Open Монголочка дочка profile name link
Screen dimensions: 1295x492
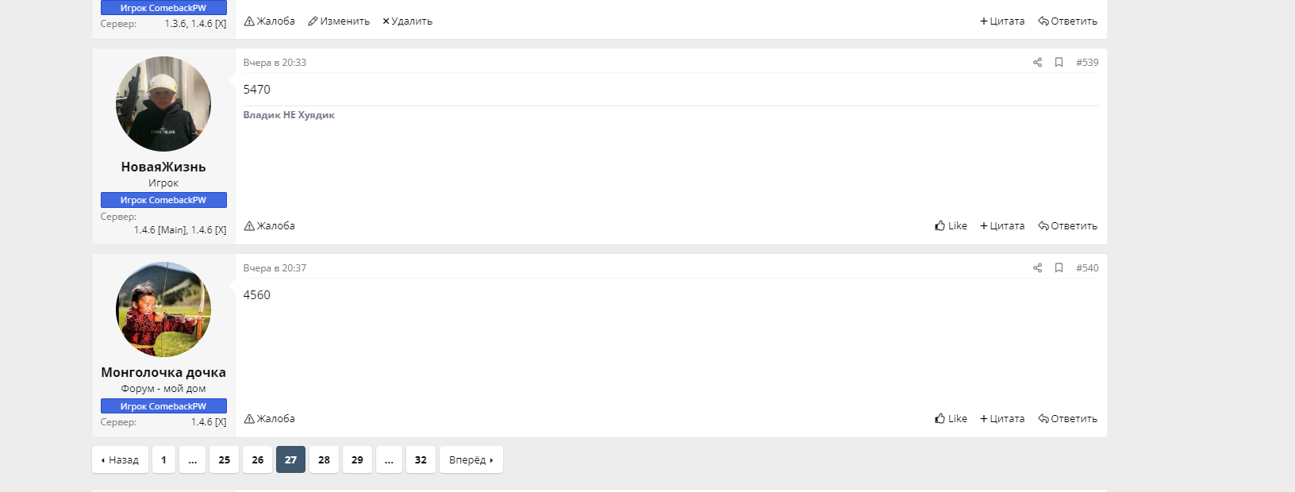(163, 372)
